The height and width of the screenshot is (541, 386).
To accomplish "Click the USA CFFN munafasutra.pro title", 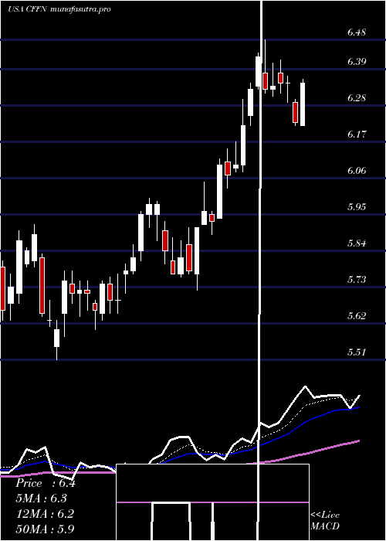I will coord(59,9).
